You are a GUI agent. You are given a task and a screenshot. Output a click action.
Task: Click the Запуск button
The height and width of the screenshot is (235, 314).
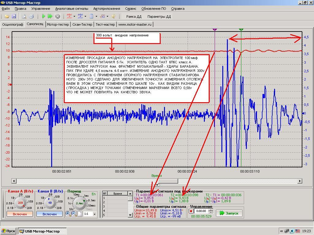pyautogui.click(x=229, y=213)
